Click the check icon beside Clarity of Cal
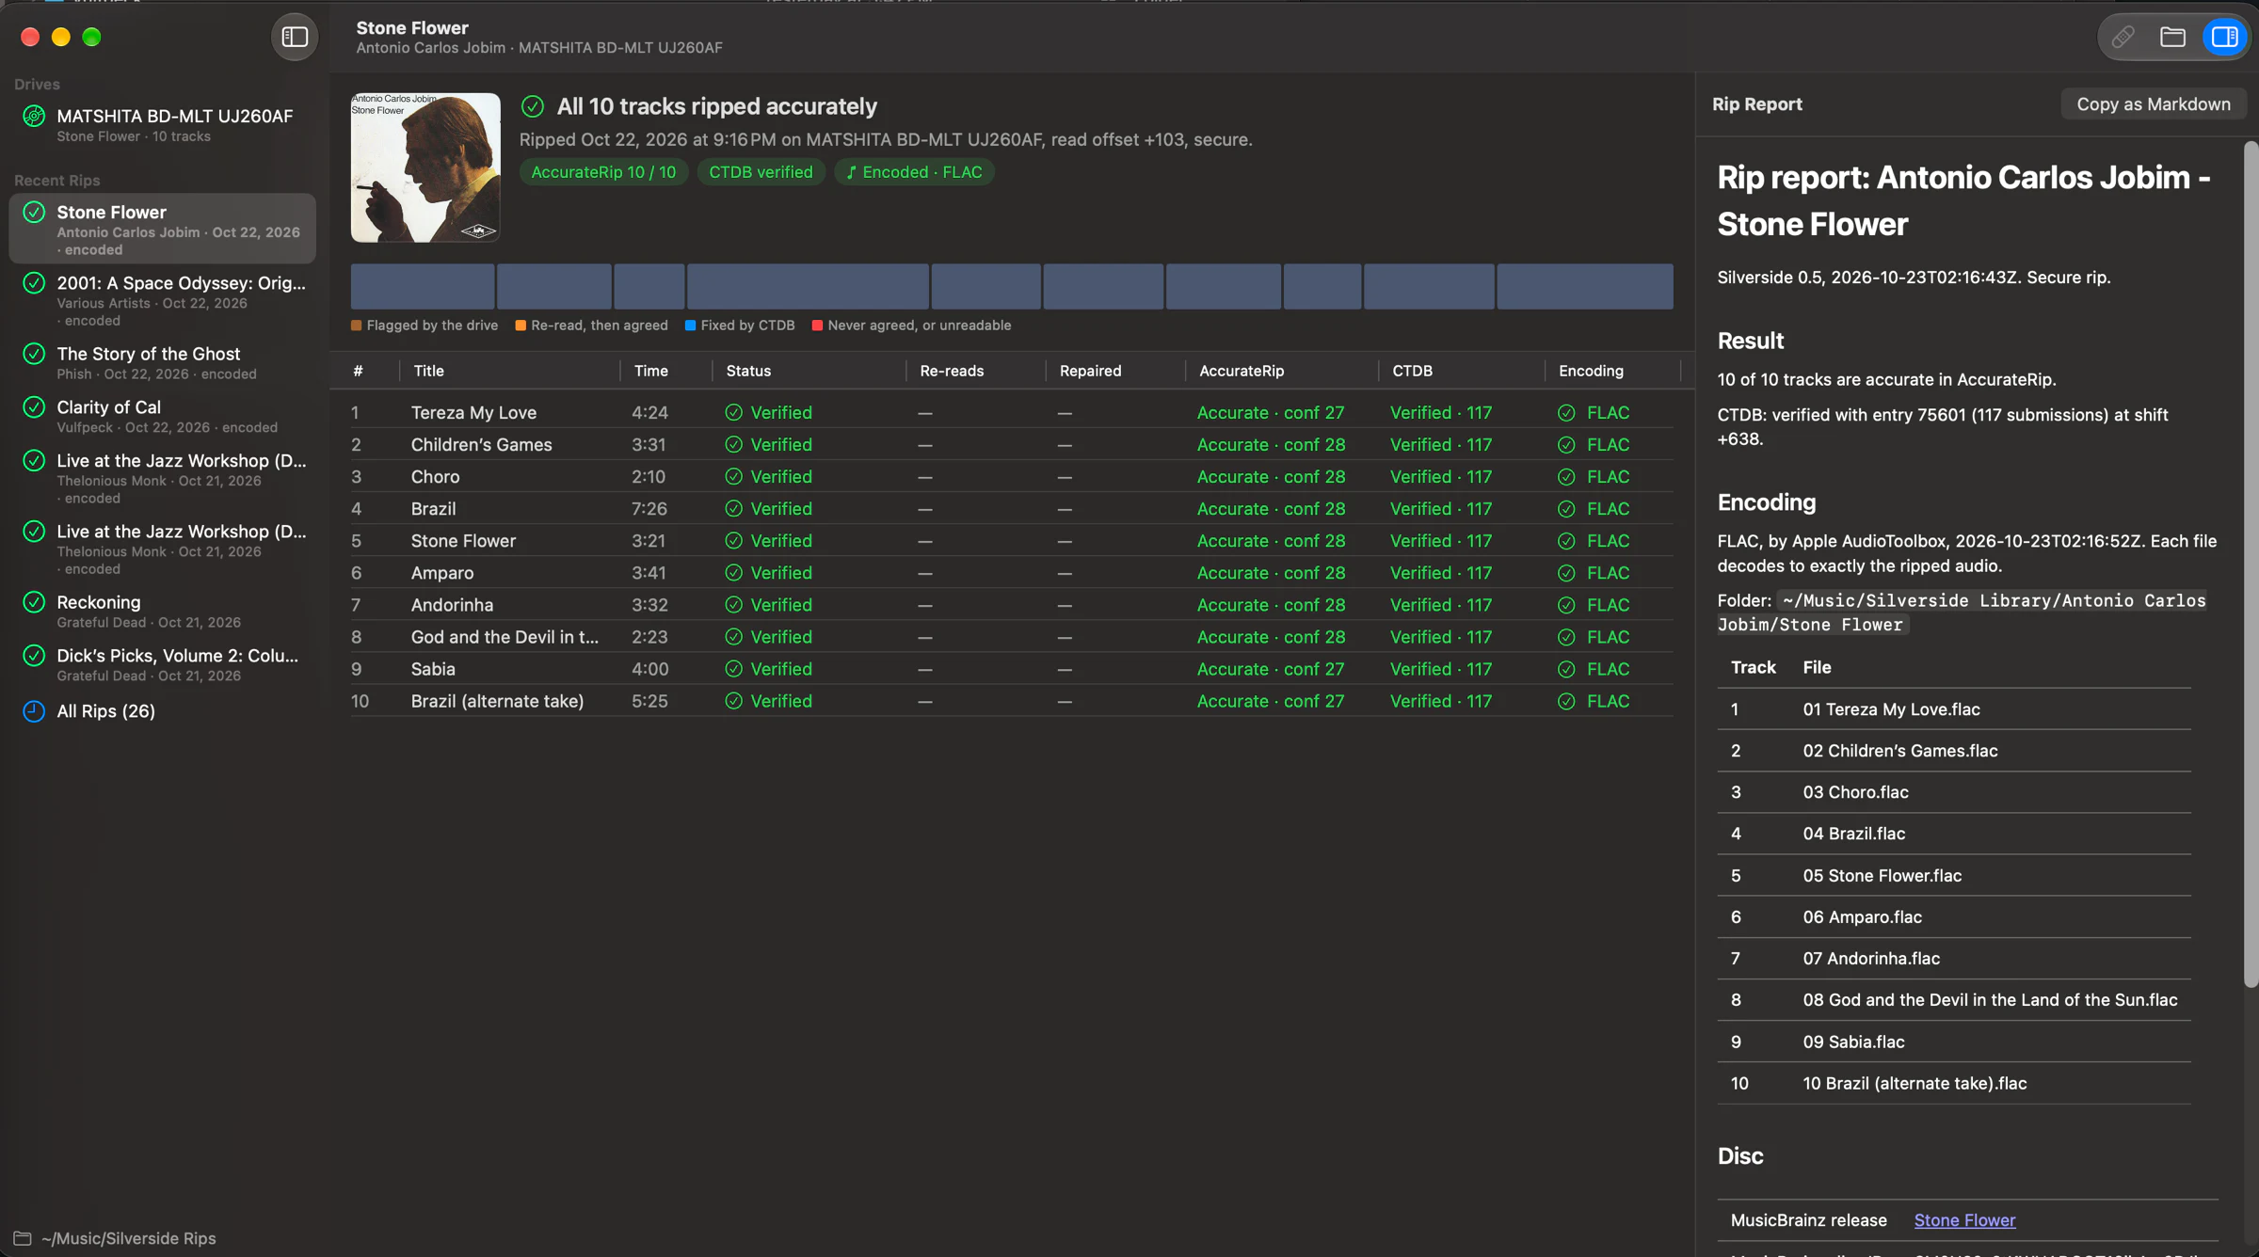This screenshot has height=1257, width=2259. pyautogui.click(x=34, y=407)
